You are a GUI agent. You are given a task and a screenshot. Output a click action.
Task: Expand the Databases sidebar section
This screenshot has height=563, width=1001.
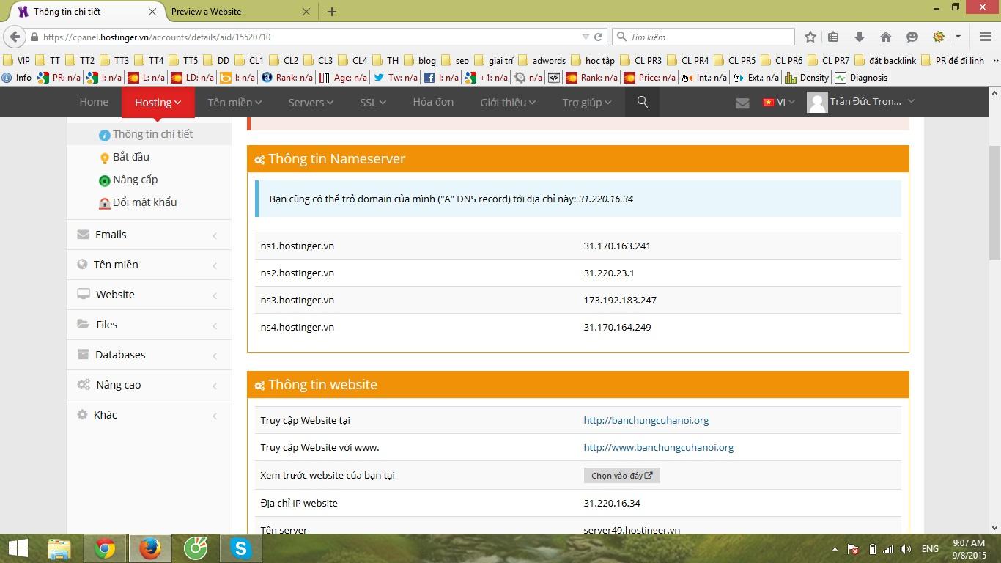149,355
